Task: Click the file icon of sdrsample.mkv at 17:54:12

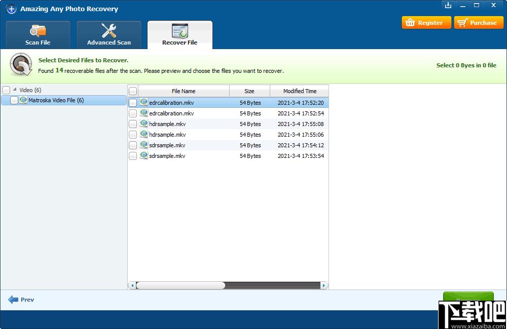Action: point(144,145)
